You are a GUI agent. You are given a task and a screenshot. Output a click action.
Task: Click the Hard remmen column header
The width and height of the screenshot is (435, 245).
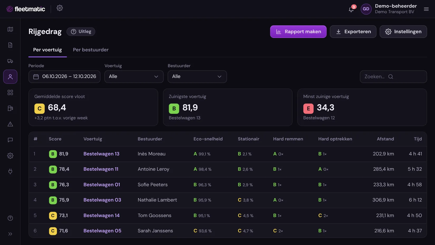pyautogui.click(x=288, y=139)
